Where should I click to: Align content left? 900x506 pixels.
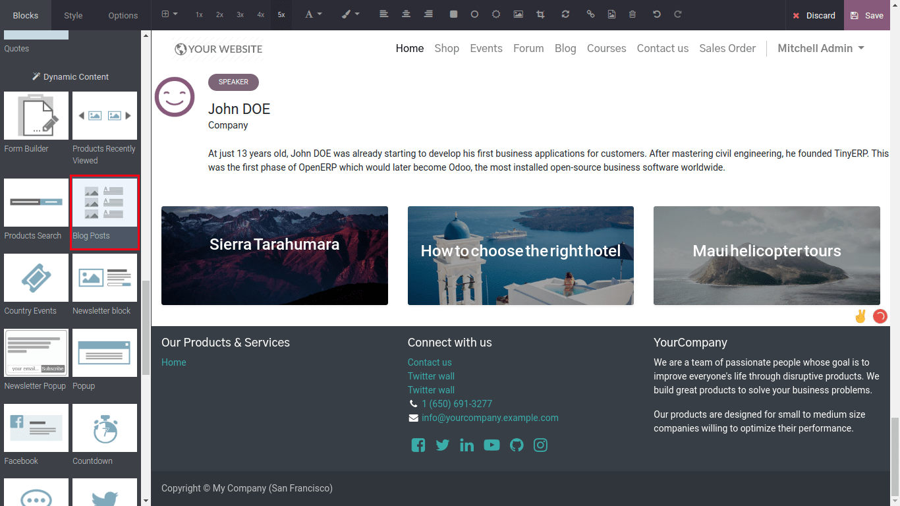(x=384, y=14)
